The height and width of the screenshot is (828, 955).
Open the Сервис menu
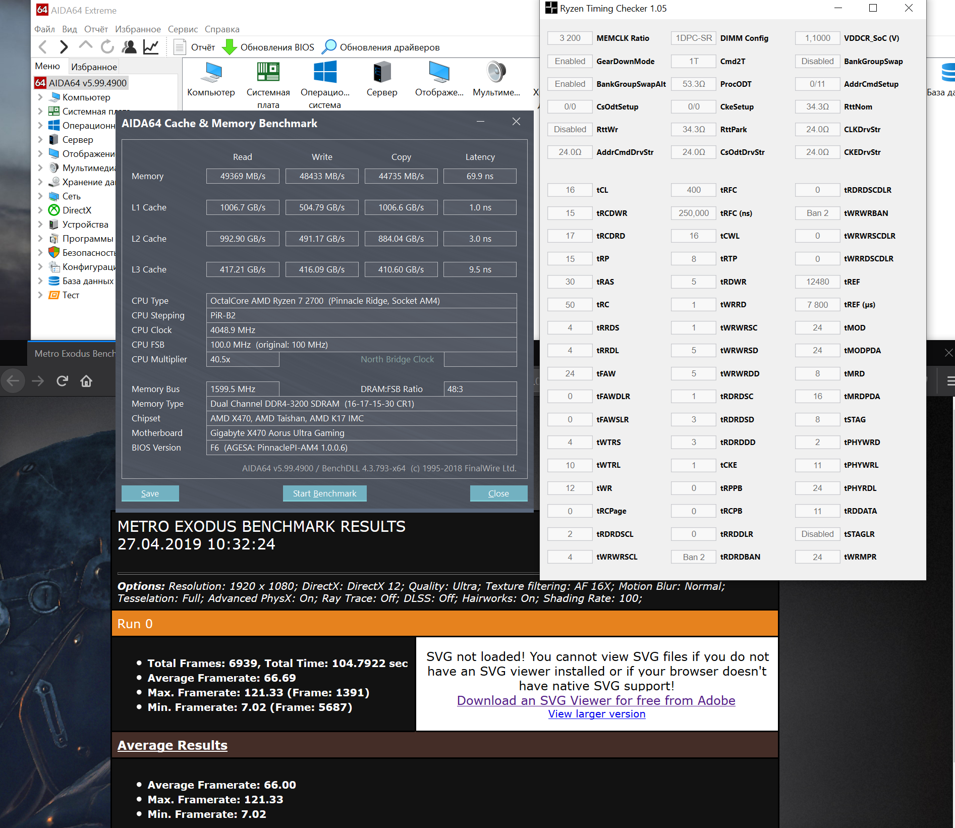[183, 29]
